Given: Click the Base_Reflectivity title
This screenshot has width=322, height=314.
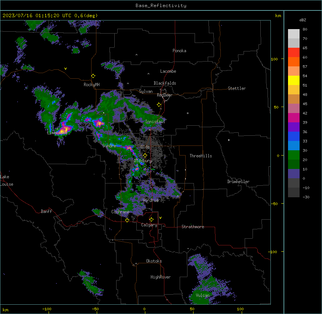Looking at the screenshot, I should [x=161, y=6].
